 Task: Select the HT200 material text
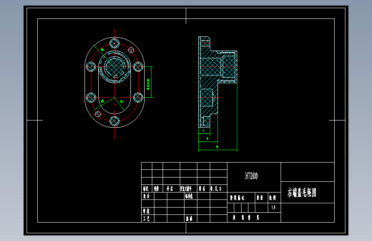click(x=251, y=176)
